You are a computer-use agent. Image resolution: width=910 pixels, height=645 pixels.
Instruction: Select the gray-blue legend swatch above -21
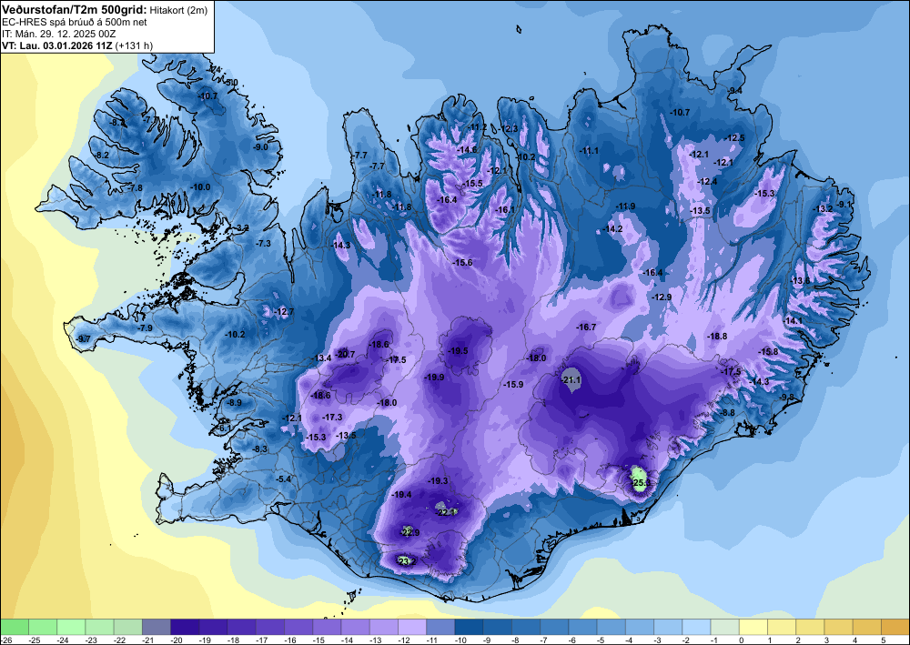coord(157,627)
